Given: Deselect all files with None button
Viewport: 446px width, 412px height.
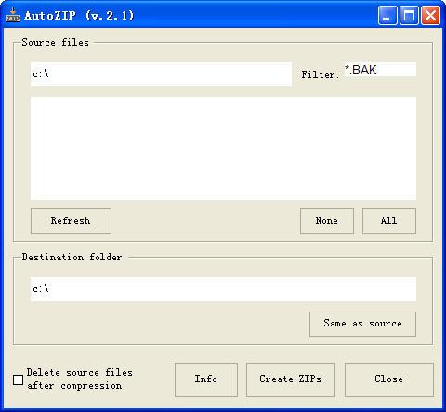Looking at the screenshot, I should (327, 221).
